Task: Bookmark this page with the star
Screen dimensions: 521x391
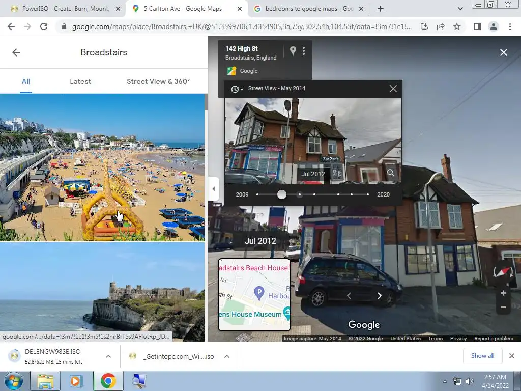Action: coord(457,26)
